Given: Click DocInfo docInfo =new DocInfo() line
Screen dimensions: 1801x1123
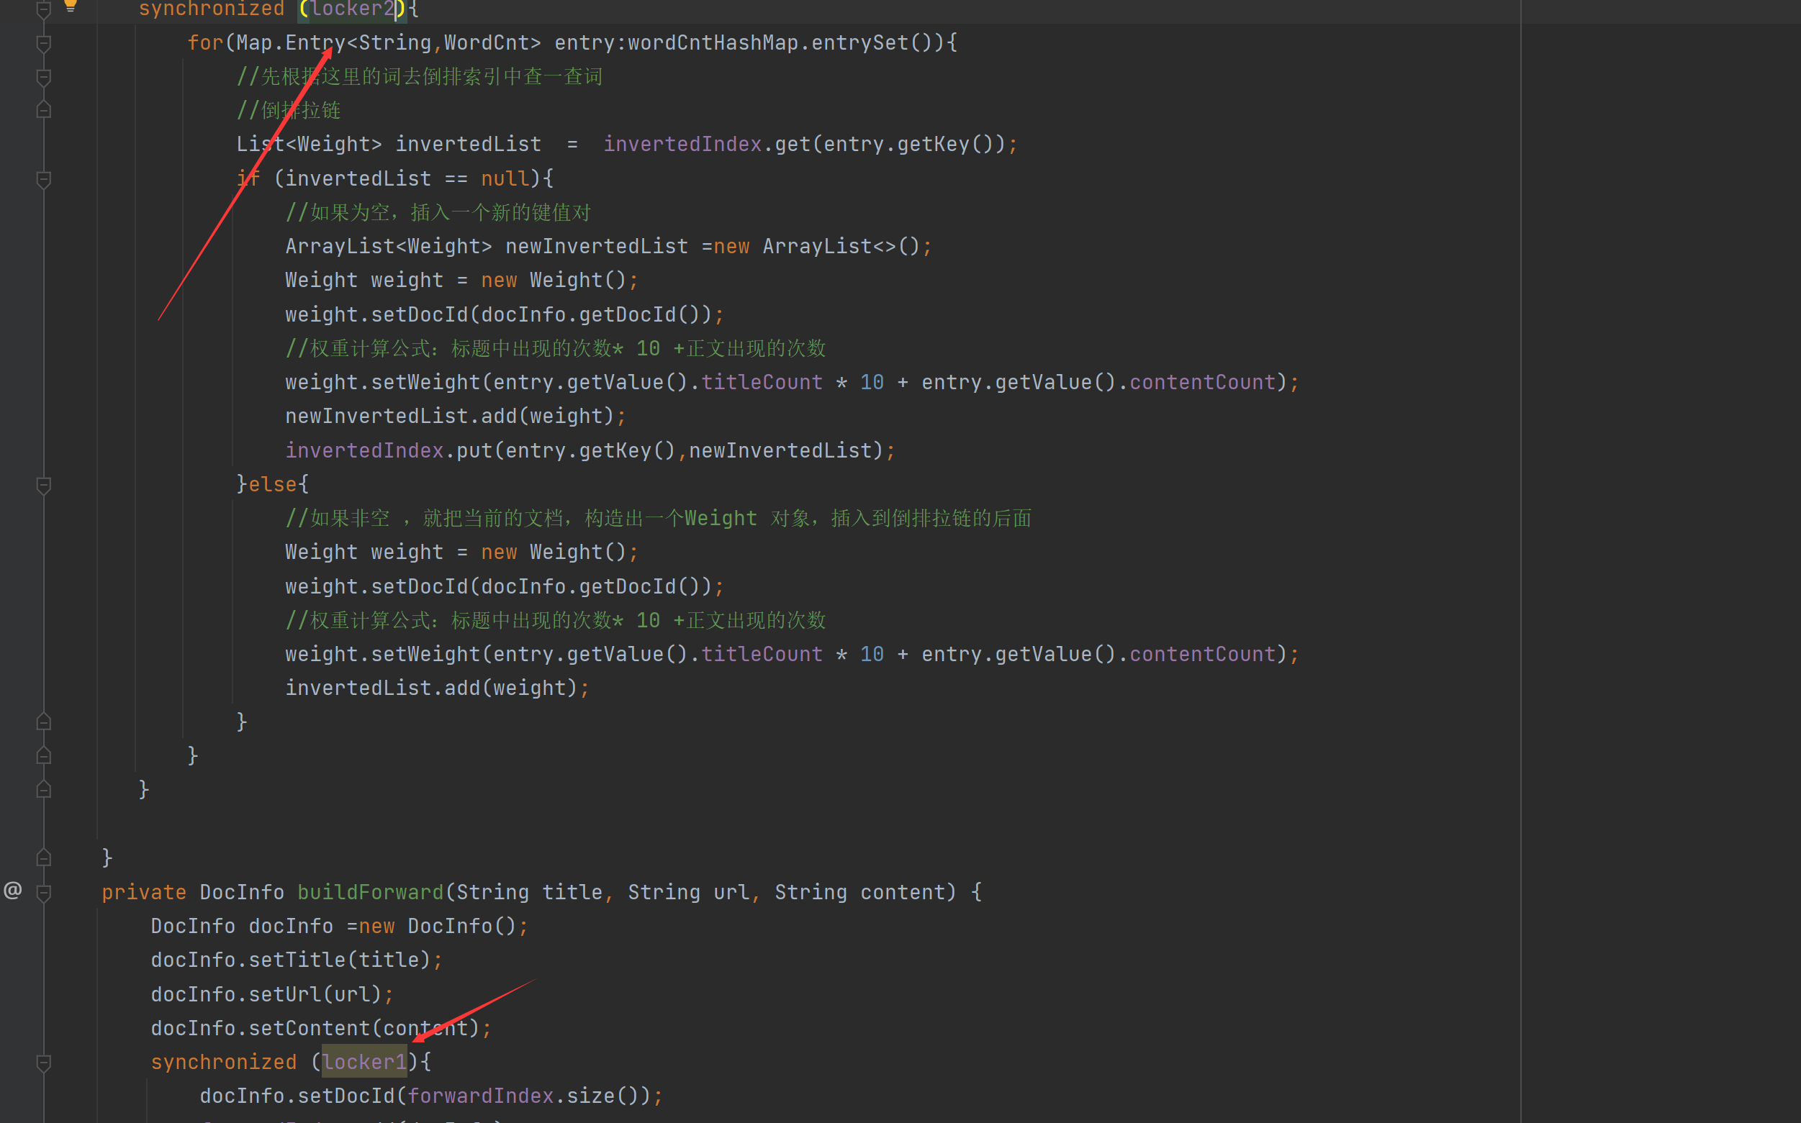Looking at the screenshot, I should [x=340, y=926].
